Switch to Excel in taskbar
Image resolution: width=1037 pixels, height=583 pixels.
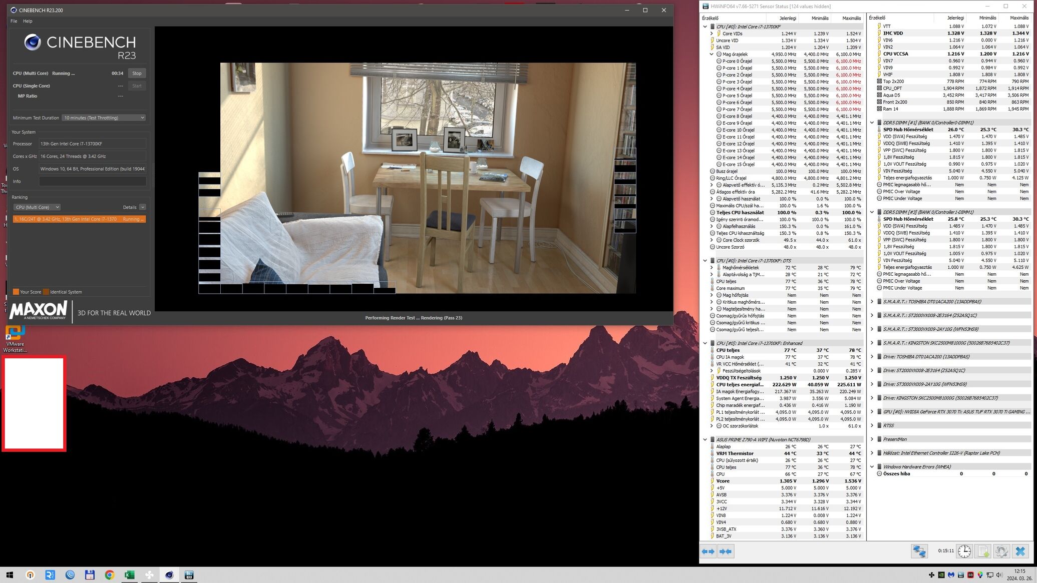point(129,575)
